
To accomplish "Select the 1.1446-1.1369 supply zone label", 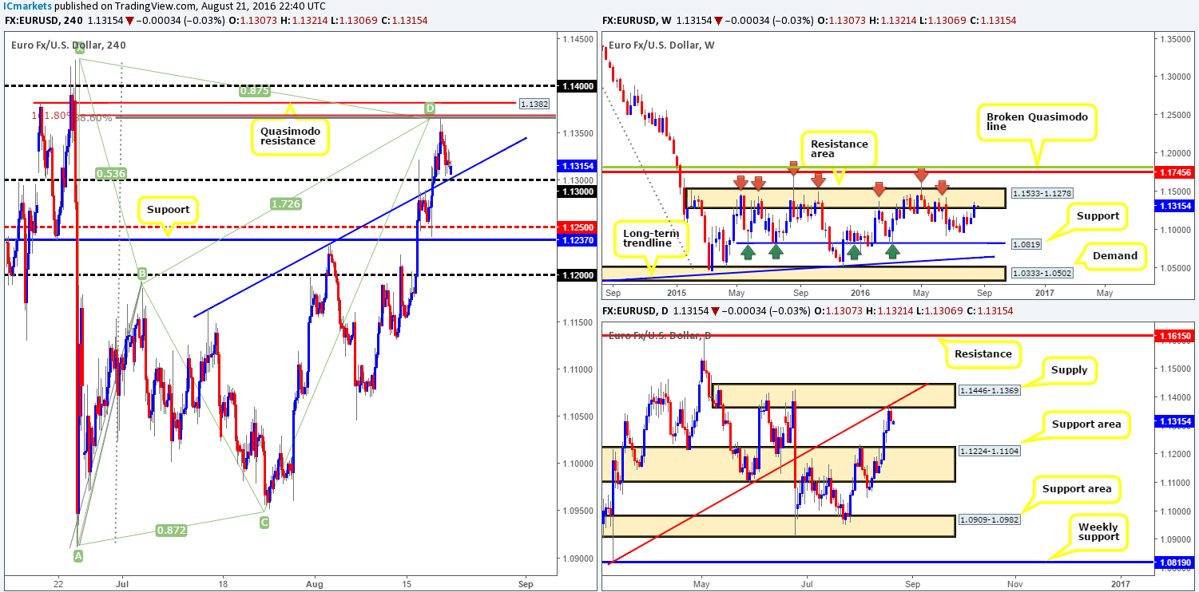I will pyautogui.click(x=991, y=390).
